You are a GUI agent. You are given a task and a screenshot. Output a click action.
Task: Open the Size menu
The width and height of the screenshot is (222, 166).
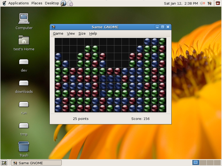[x=82, y=34]
